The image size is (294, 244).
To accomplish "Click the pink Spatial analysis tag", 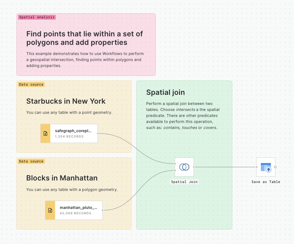I will 37,17.
